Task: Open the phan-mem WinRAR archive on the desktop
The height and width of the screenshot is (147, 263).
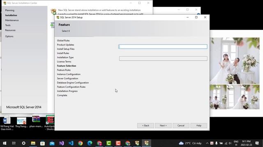Action: tap(36, 122)
